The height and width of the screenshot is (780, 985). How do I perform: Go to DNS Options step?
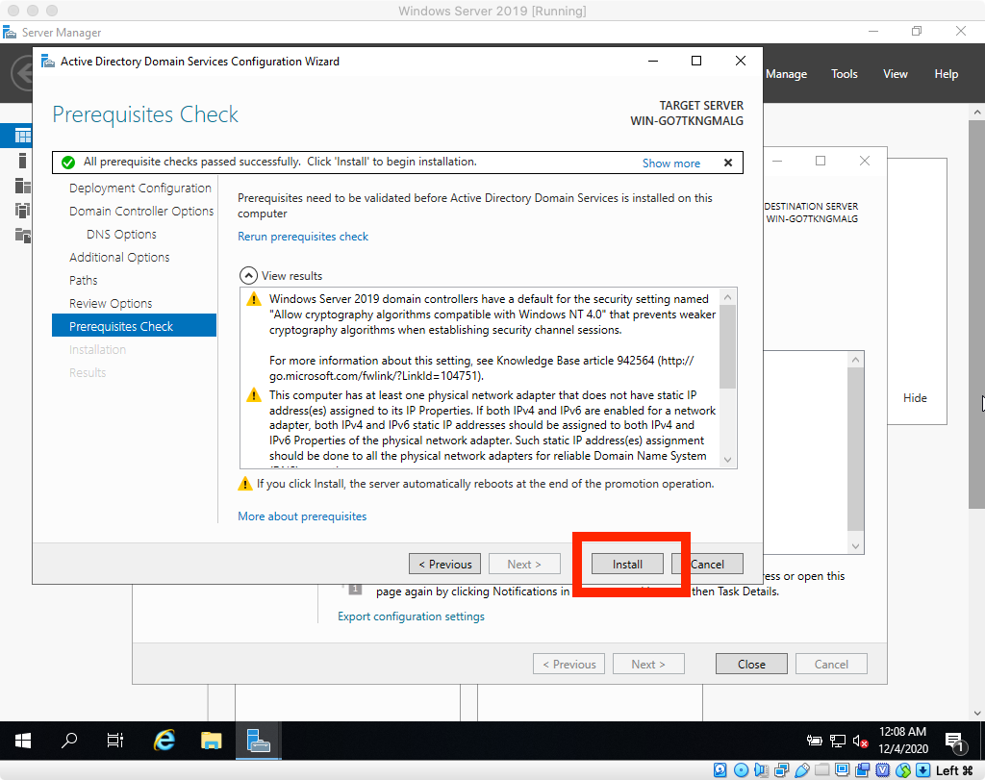[x=121, y=235]
